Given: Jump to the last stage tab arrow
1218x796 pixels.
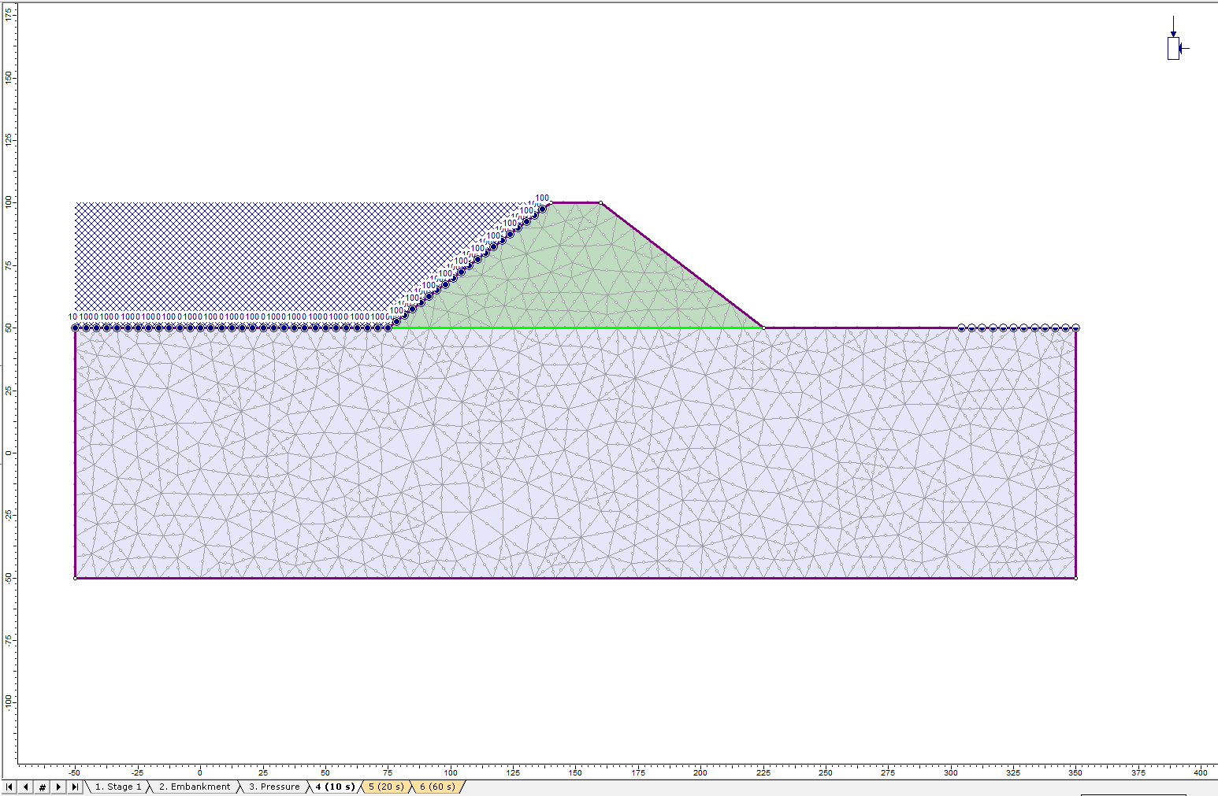Looking at the screenshot, I should click(x=75, y=787).
